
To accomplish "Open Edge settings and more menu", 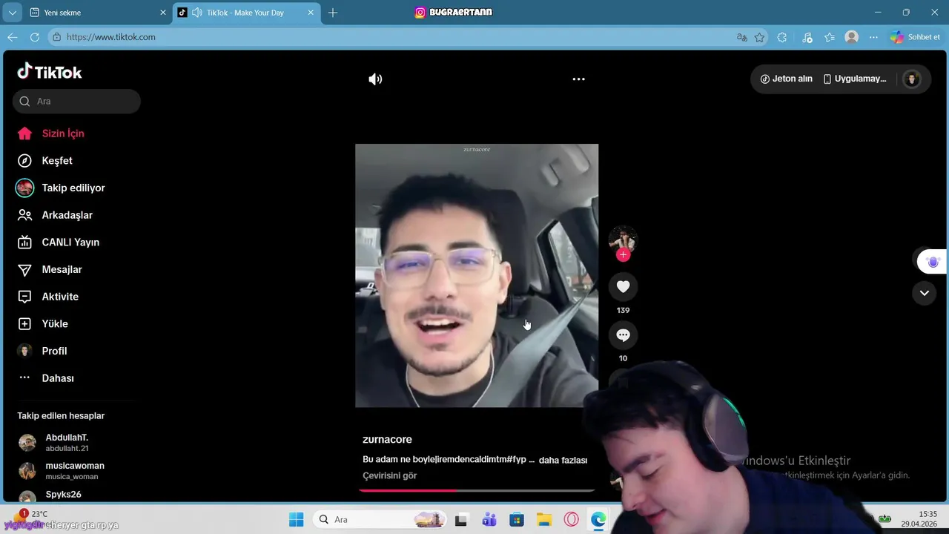I will tap(873, 37).
